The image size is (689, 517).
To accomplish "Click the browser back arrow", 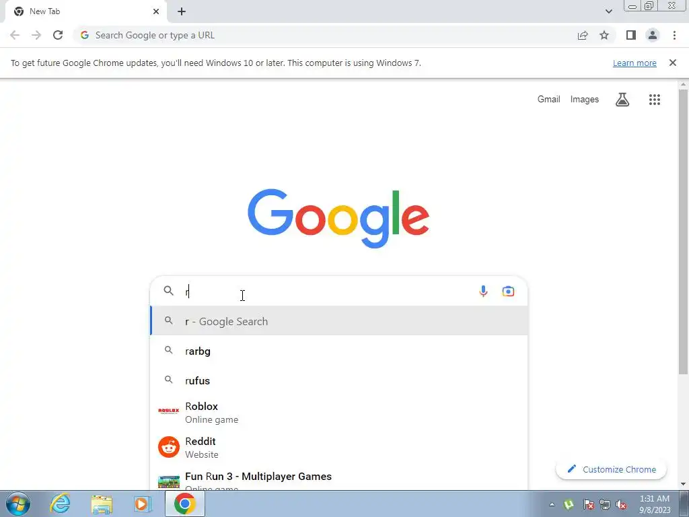I will 15,35.
